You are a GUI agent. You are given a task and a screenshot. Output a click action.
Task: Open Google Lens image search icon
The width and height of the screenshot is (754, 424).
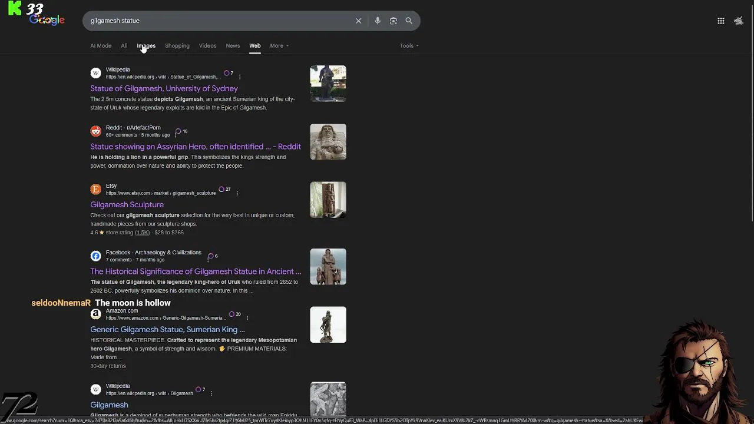pyautogui.click(x=393, y=21)
